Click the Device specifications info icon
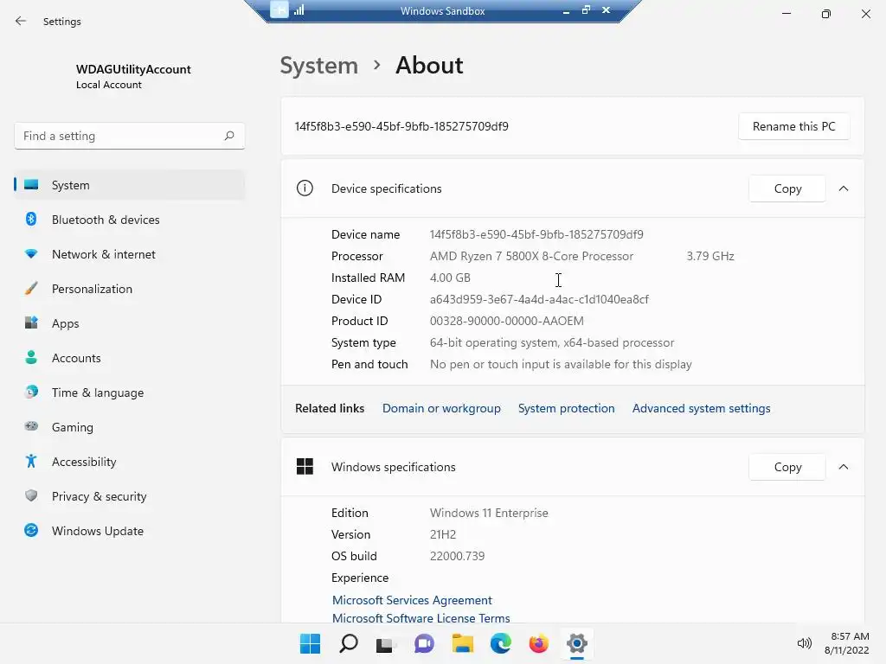886x664 pixels. (x=305, y=188)
